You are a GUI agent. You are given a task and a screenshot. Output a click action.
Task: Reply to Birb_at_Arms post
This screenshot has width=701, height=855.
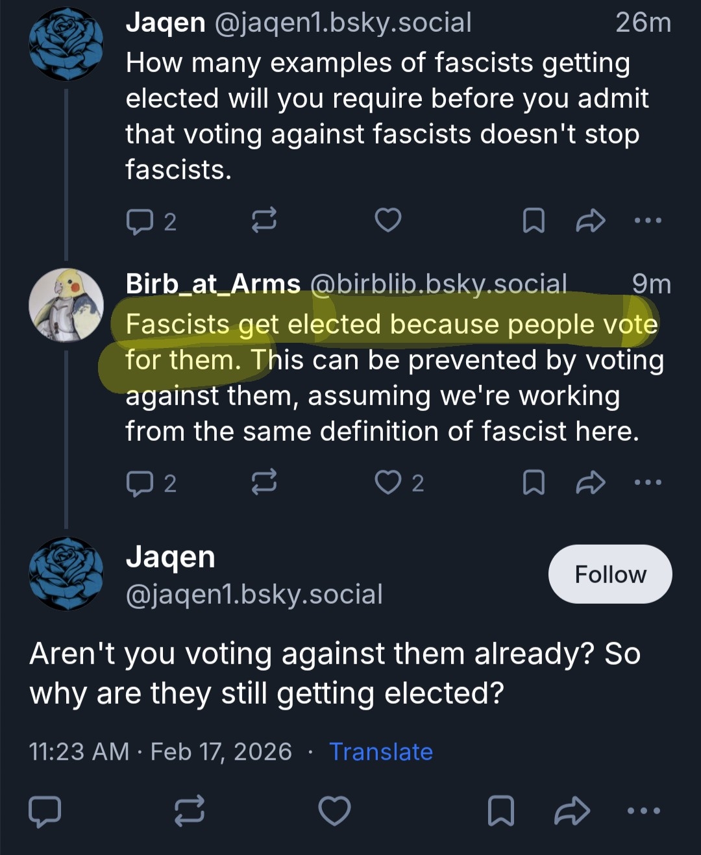tap(139, 483)
